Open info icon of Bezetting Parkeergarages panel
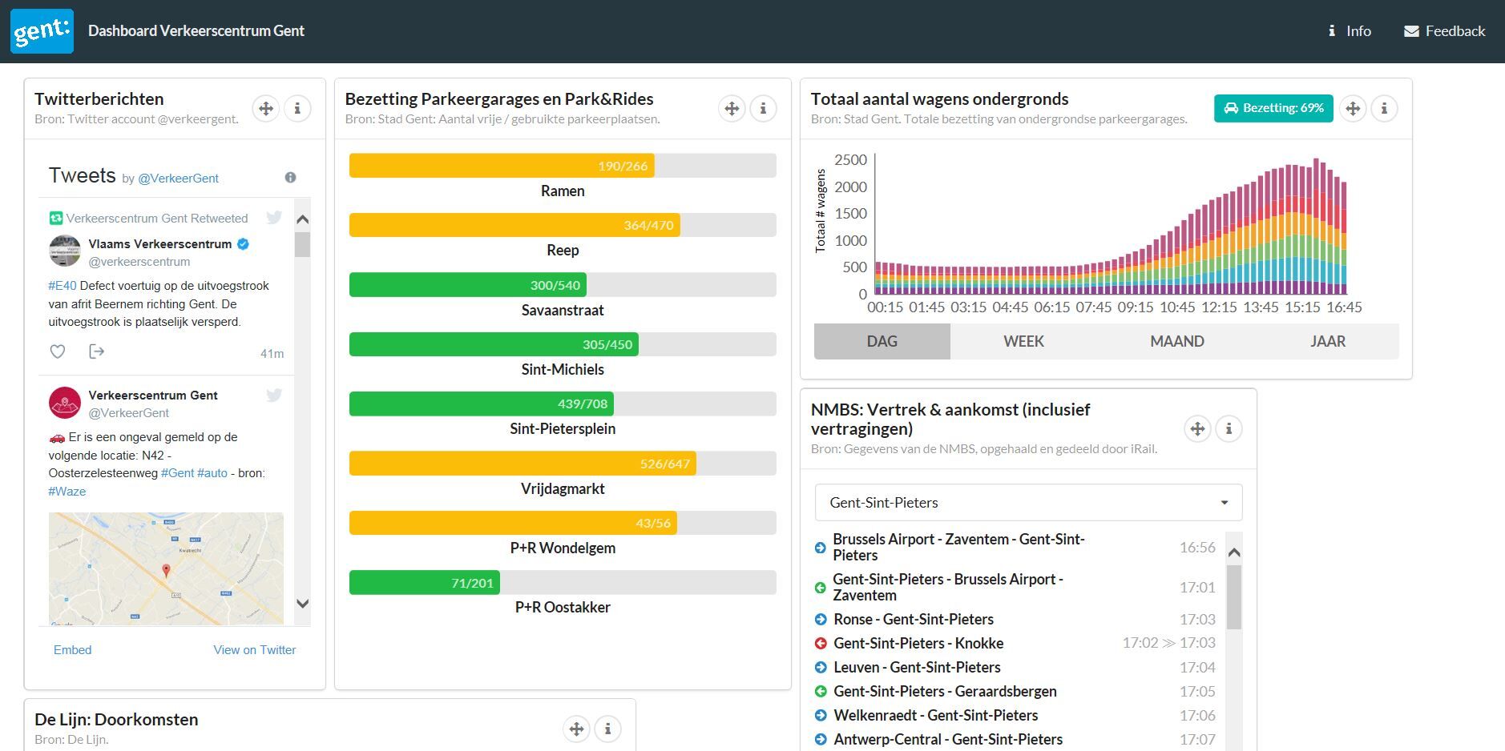The height and width of the screenshot is (751, 1505). click(763, 108)
